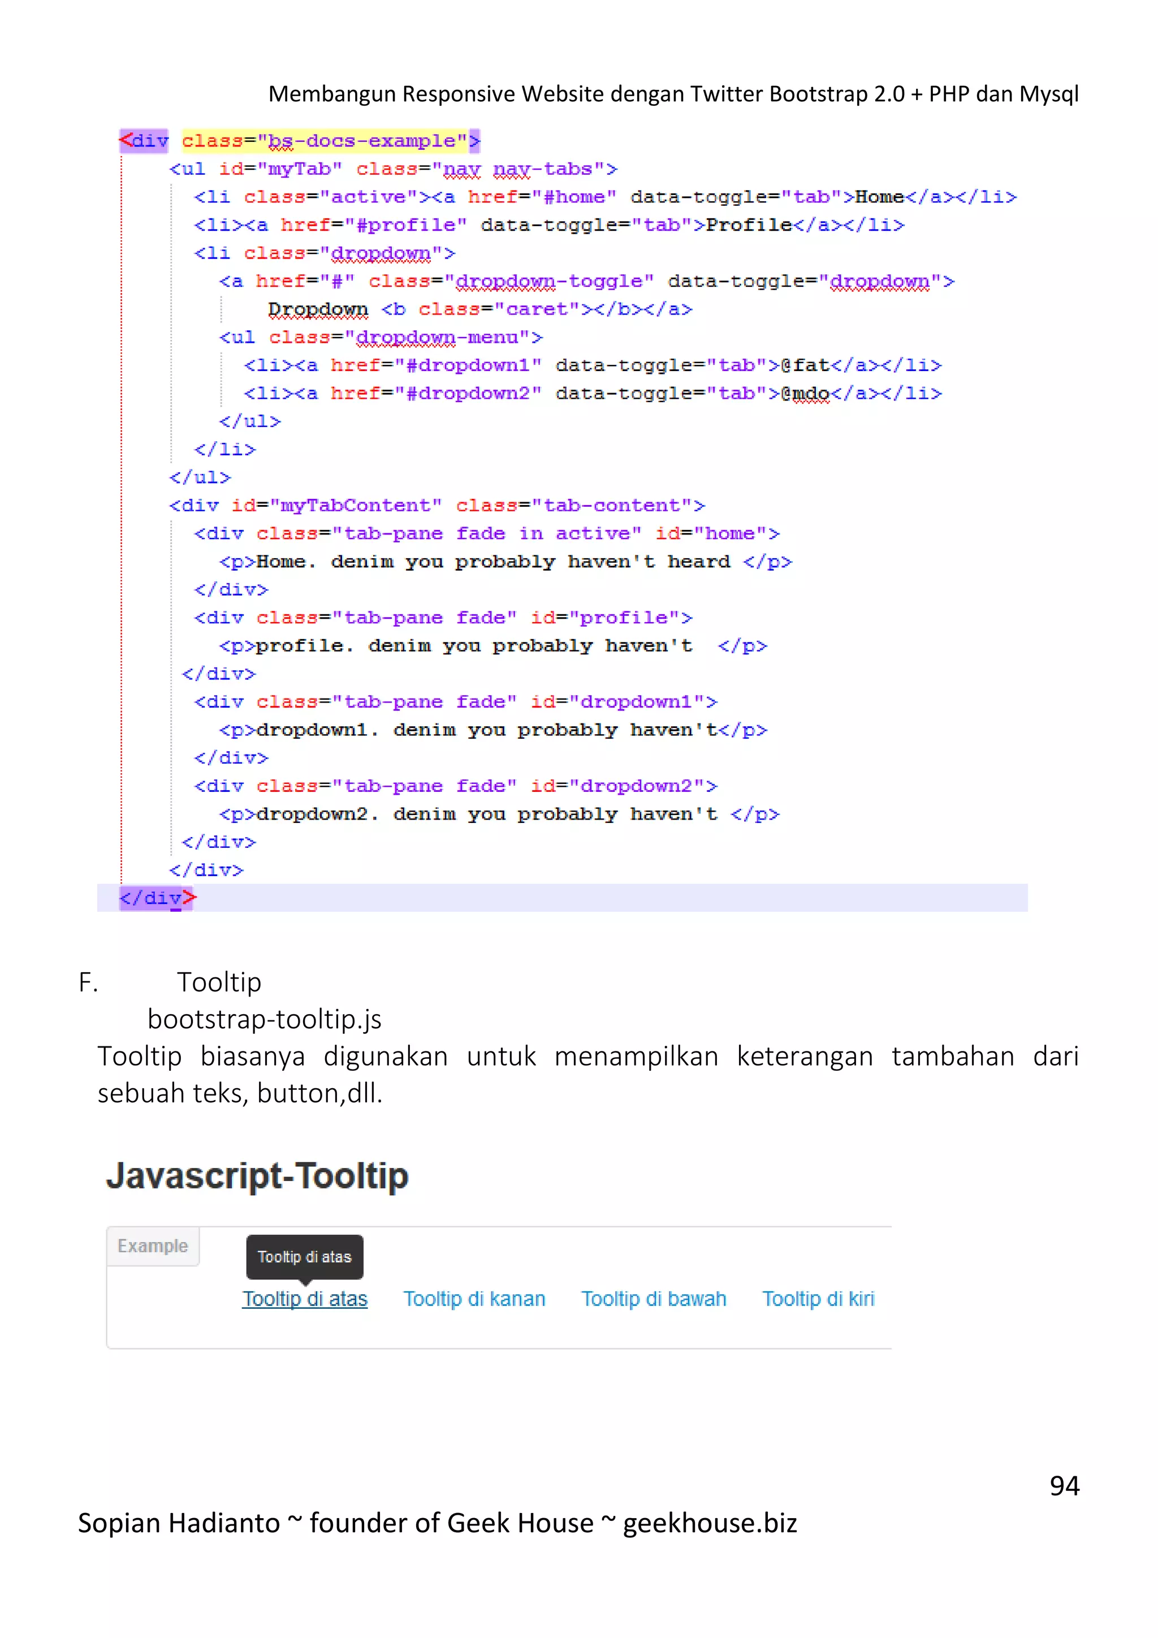Click the tab-pane fade id="dropdown2" line
1158x1638 pixels.
point(456,786)
